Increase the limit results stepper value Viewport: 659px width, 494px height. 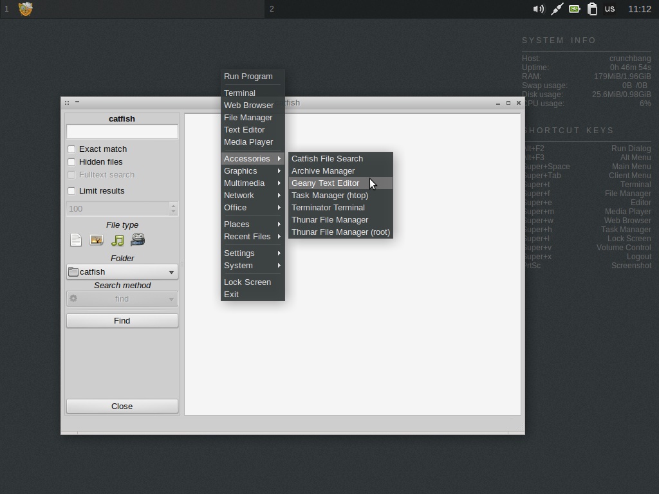173,205
